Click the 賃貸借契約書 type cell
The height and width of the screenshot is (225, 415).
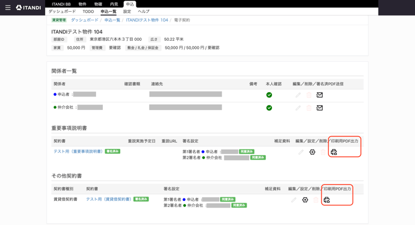point(66,199)
